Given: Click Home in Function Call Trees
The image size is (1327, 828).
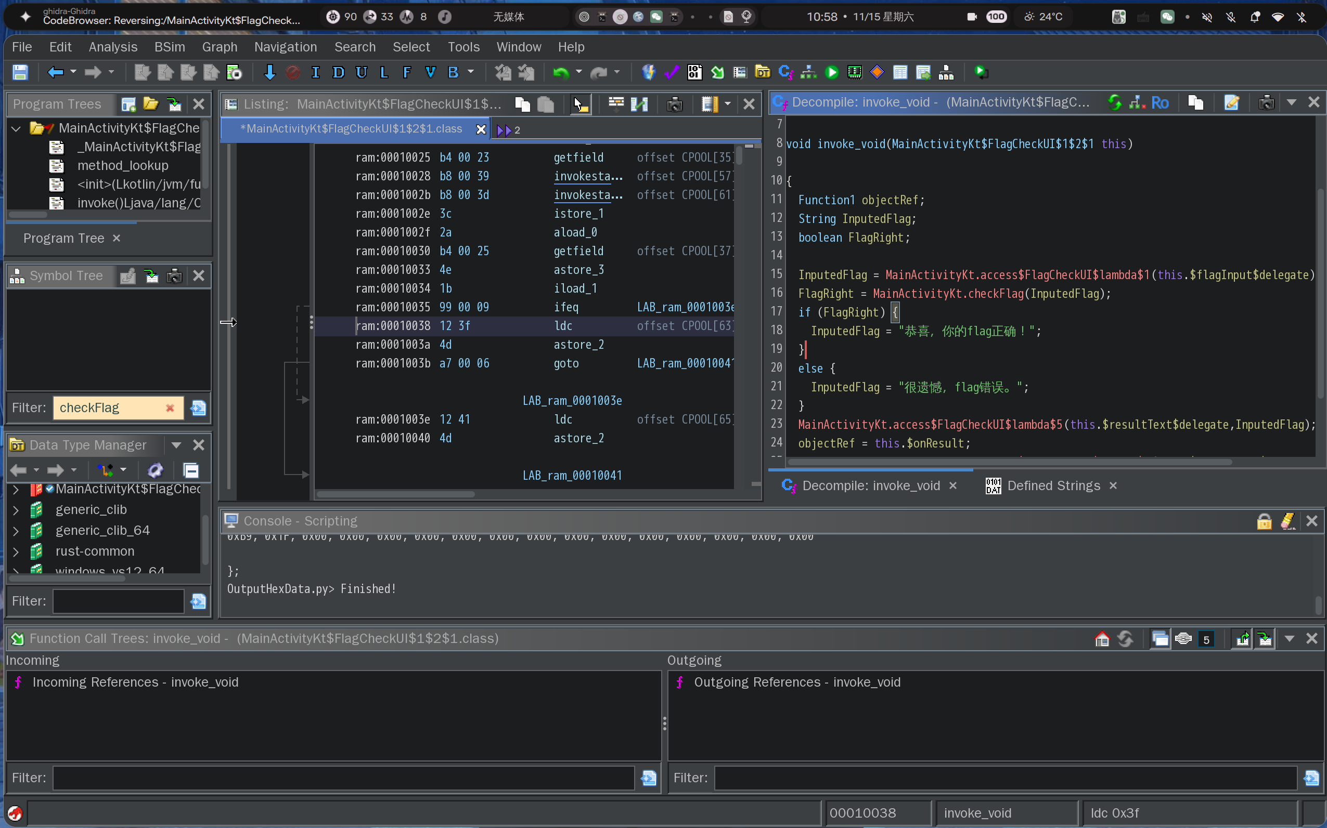Looking at the screenshot, I should click(1102, 638).
